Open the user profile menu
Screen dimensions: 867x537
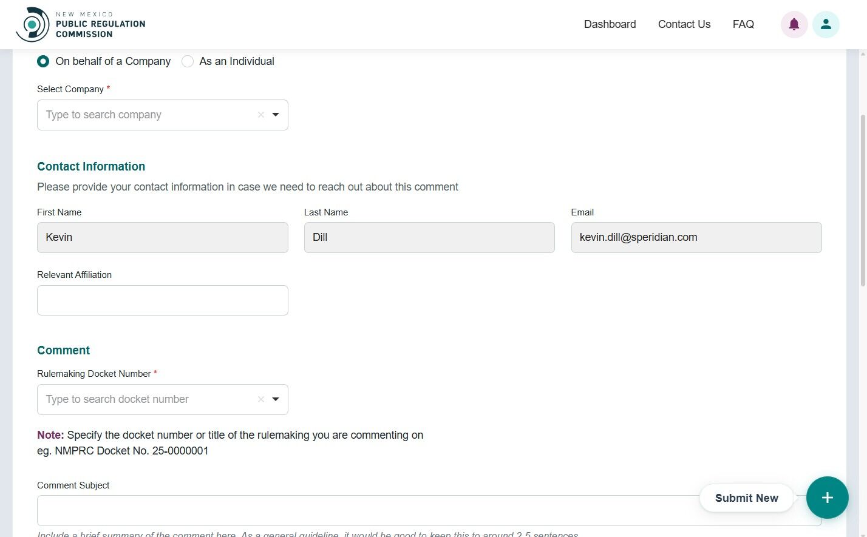826,24
